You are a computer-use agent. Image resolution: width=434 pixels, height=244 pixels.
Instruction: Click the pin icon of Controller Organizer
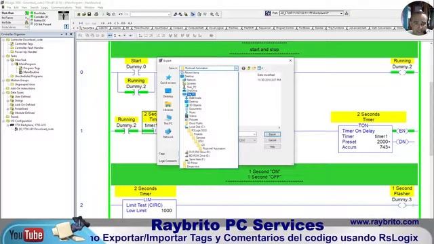pos(66,35)
